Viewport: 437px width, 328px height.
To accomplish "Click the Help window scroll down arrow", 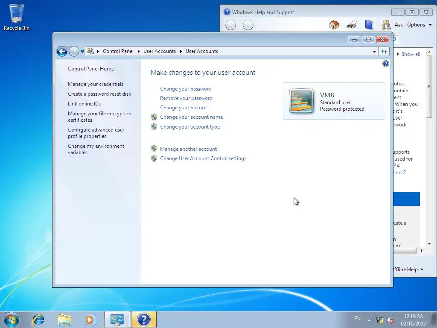I will [429, 244].
